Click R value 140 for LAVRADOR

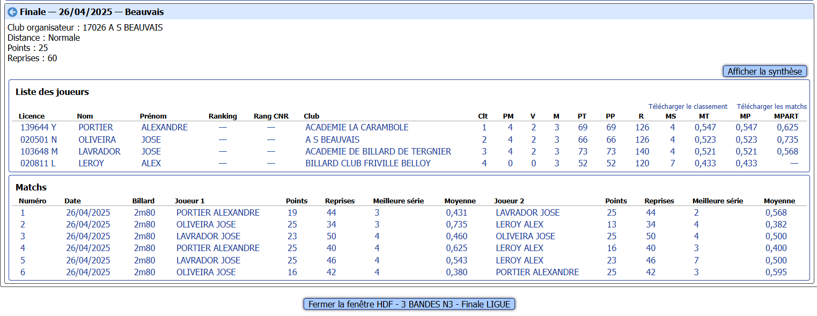coord(642,151)
